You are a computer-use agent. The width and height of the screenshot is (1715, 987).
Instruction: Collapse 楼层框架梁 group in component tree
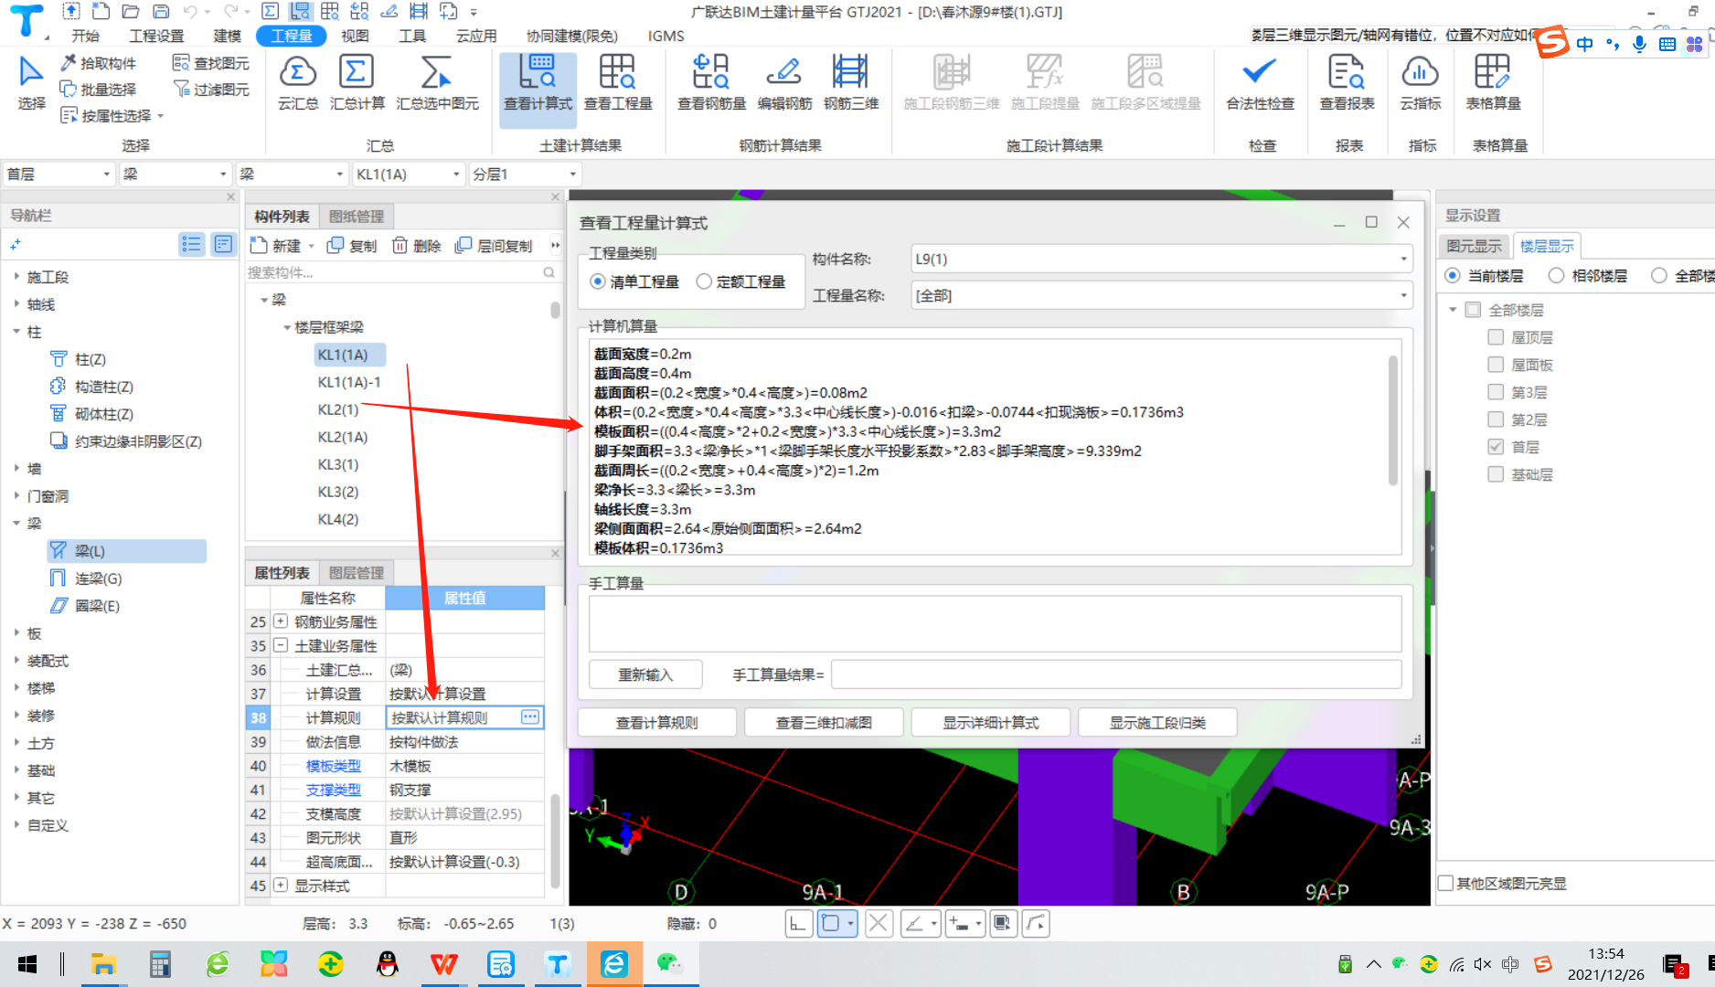(286, 327)
